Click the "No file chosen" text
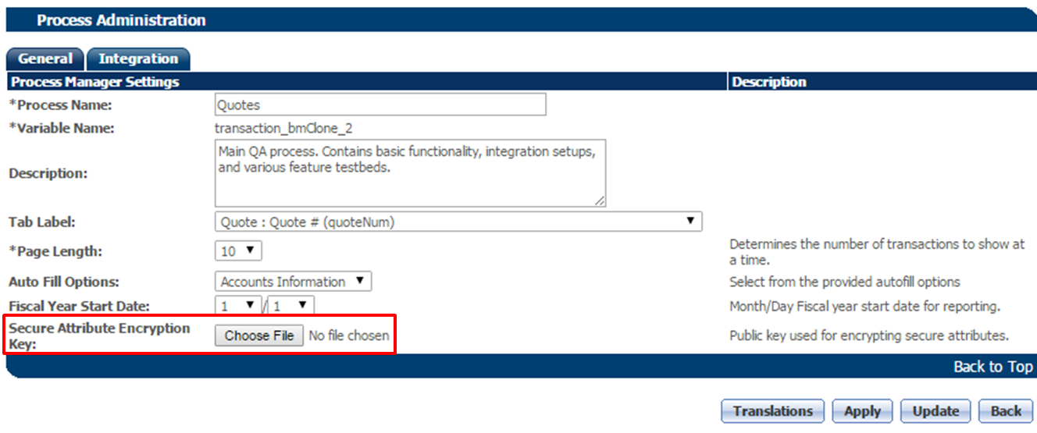This screenshot has height=433, width=1037. pyautogui.click(x=348, y=335)
